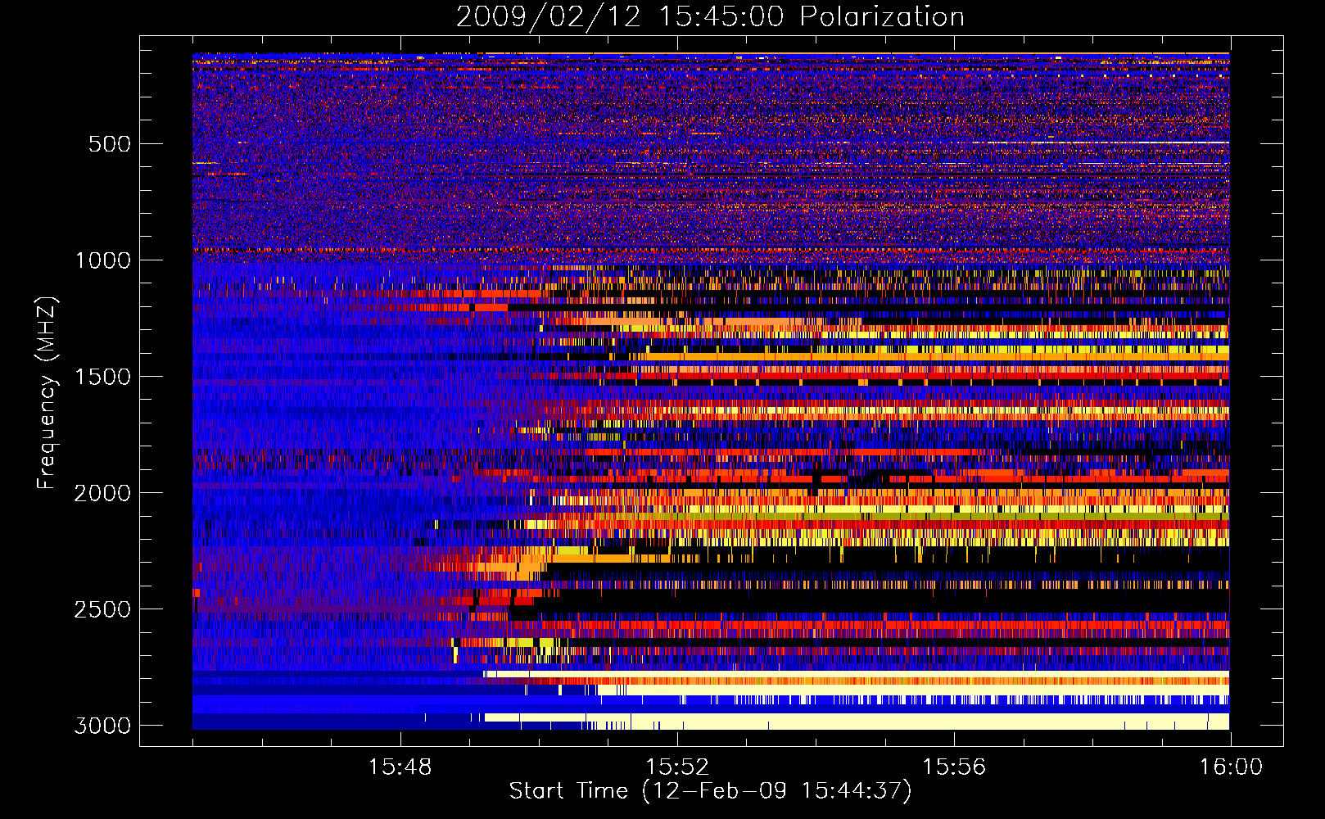Select the 2000 frequency tick label
Viewport: 1325px width, 819px height.
(x=102, y=493)
